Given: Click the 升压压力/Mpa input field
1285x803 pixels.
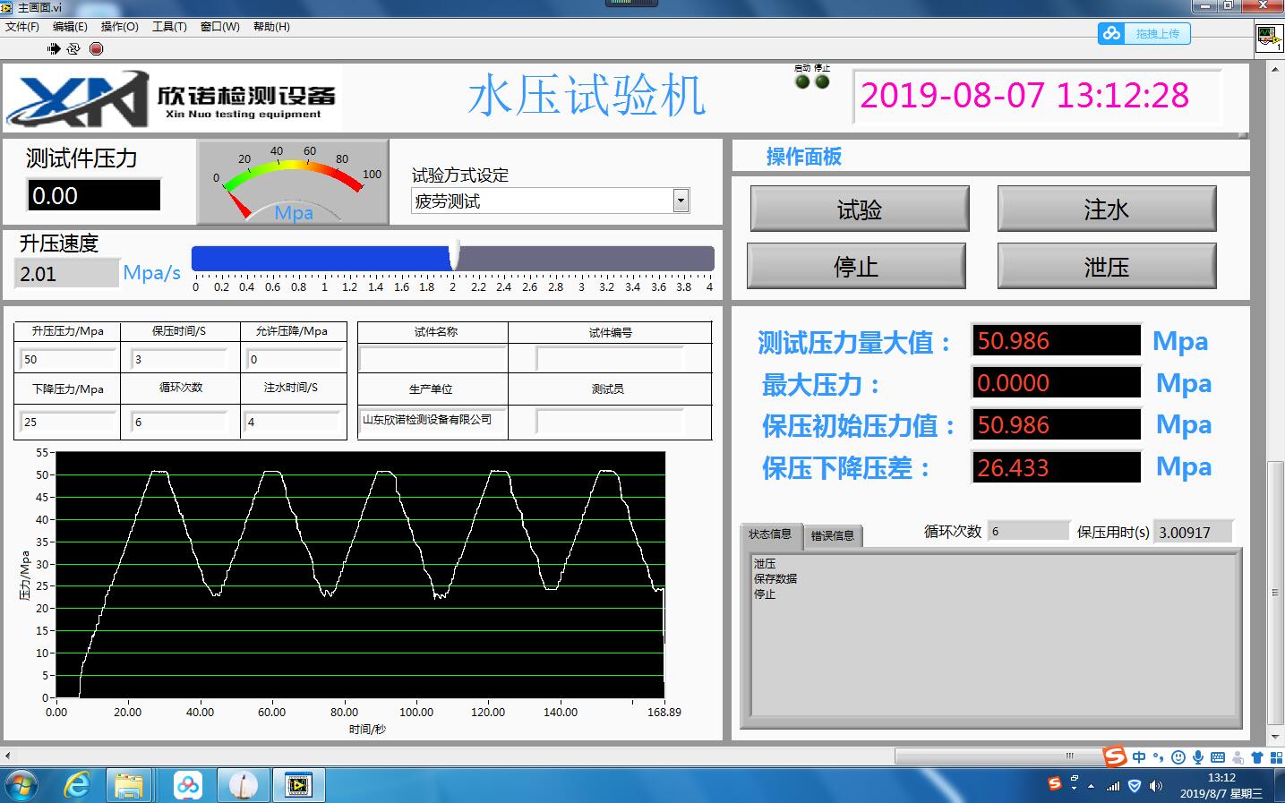Looking at the screenshot, I should pyautogui.click(x=67, y=359).
